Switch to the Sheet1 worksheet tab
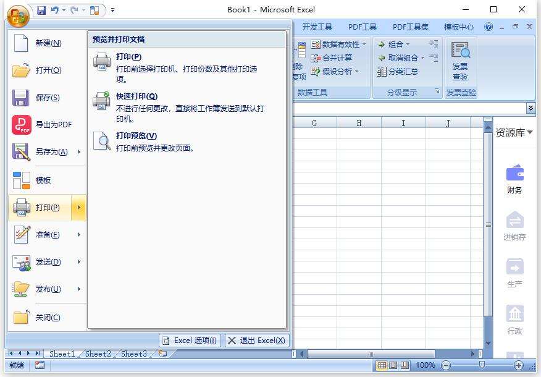Screen dimensions: 541x377 click(x=62, y=354)
